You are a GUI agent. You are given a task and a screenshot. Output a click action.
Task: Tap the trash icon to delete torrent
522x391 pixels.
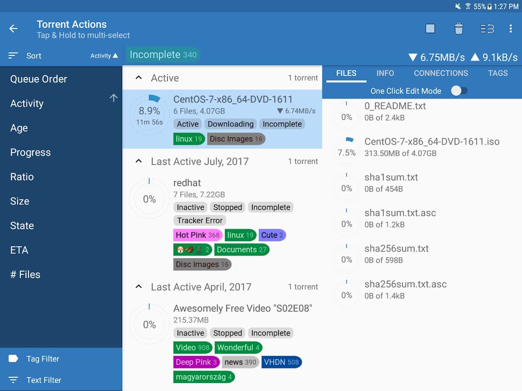pos(458,29)
